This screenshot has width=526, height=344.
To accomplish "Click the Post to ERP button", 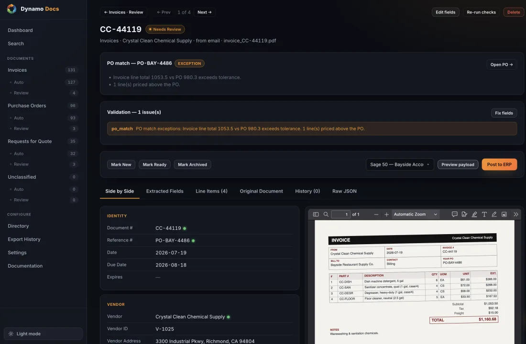I will tap(499, 164).
